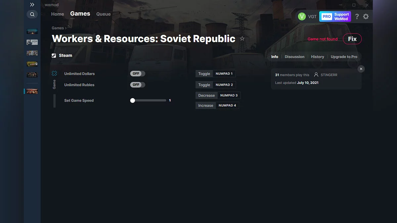This screenshot has height=223, width=397.
Task: Click the STINGERR trainer author icon
Action: click(x=316, y=75)
